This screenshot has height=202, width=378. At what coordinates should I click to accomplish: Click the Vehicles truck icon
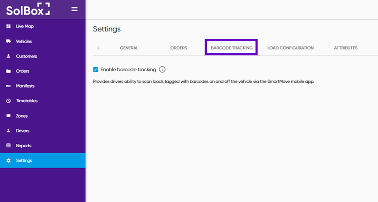pos(8,41)
